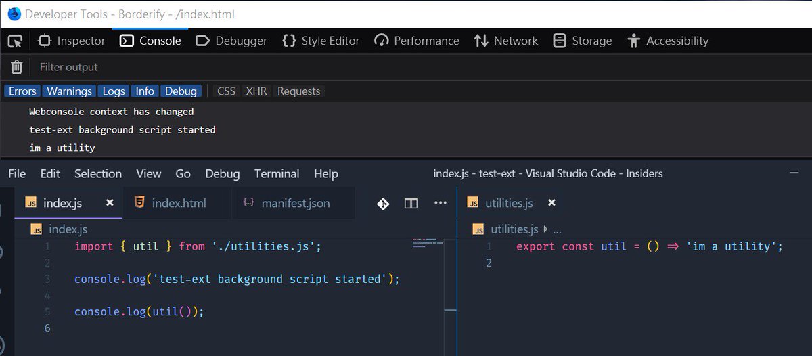Image resolution: width=812 pixels, height=356 pixels.
Task: Open the Terminal menu
Action: pos(277,174)
